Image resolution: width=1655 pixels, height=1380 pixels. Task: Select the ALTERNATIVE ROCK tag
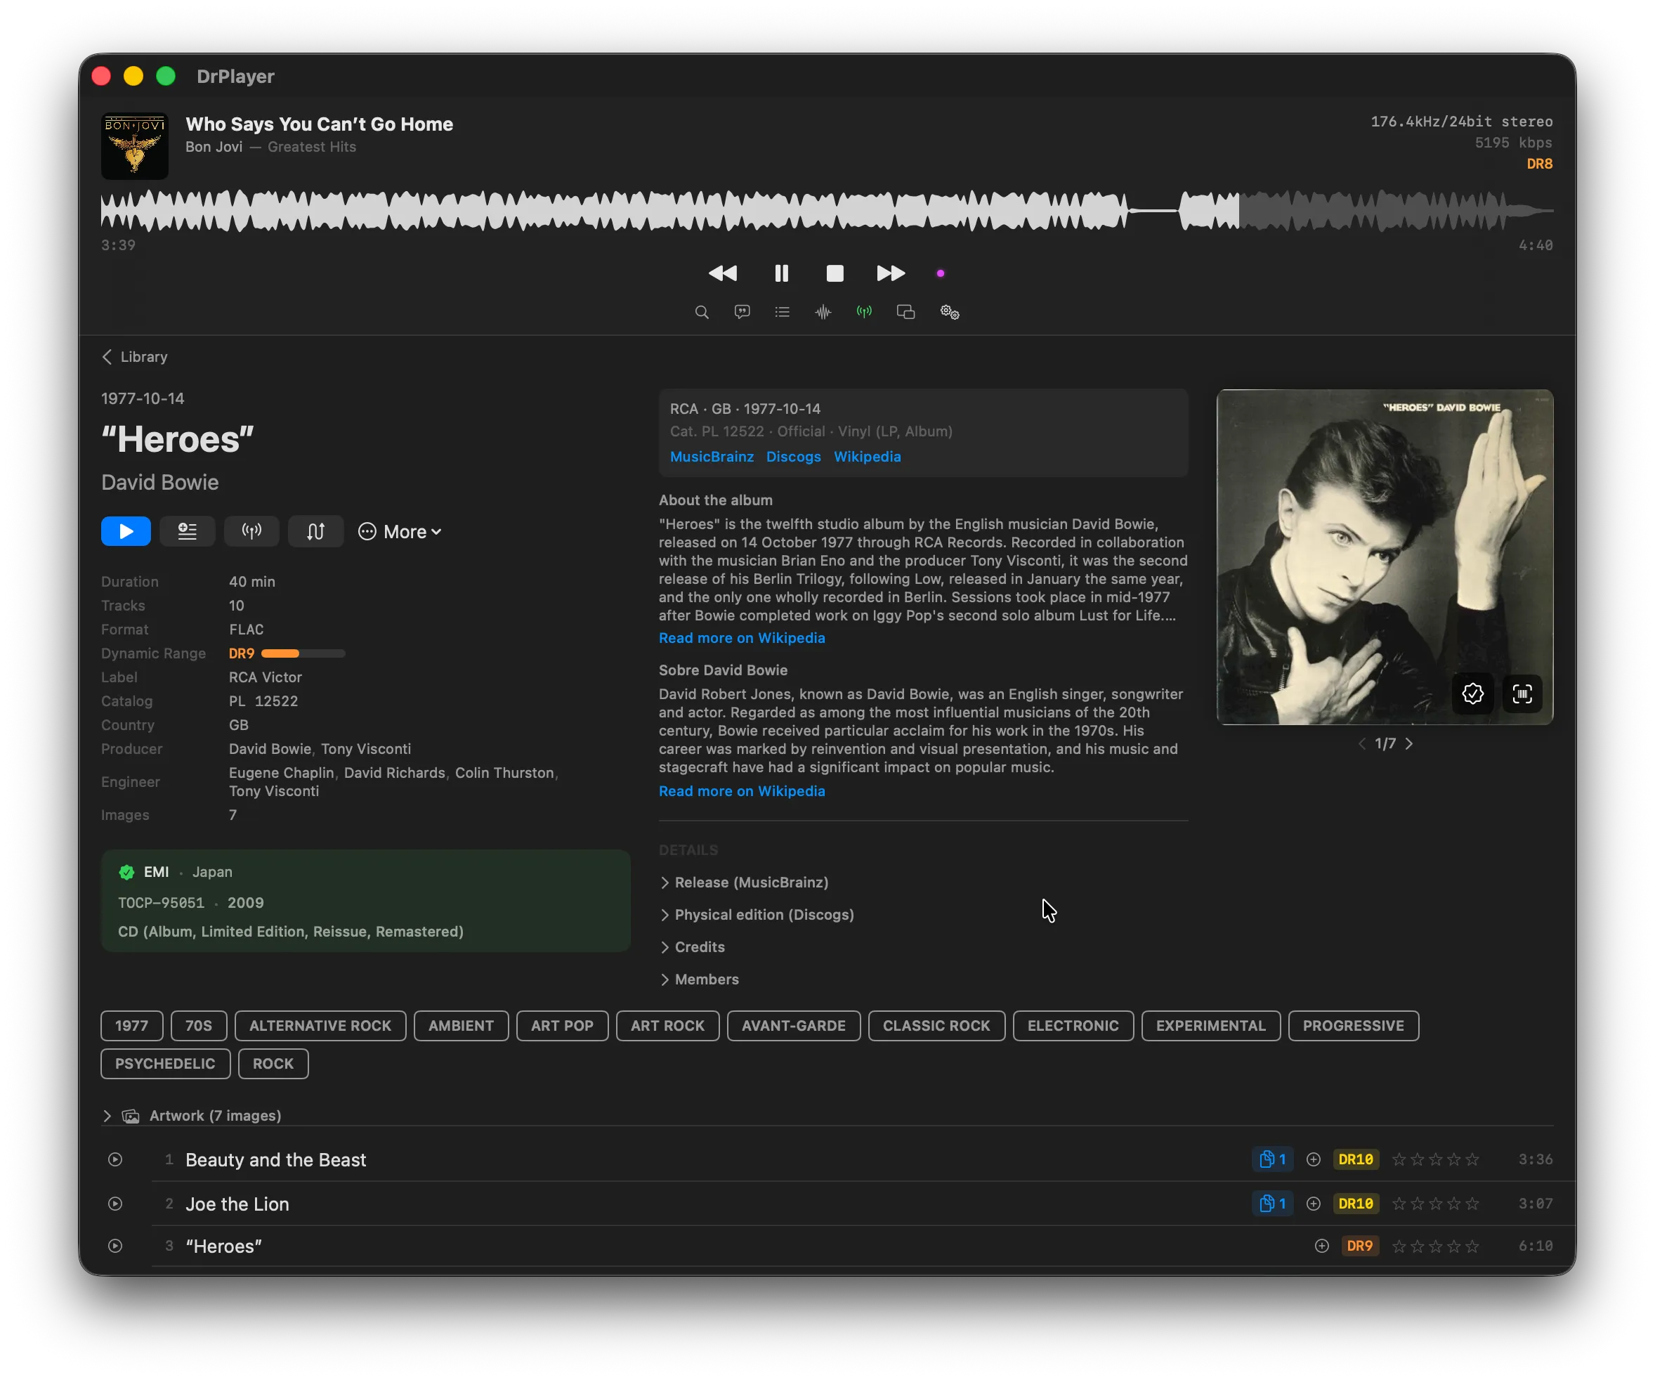[320, 1026]
